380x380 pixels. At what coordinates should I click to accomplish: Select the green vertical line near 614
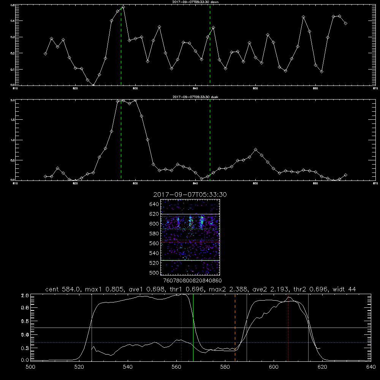[x=308, y=328]
